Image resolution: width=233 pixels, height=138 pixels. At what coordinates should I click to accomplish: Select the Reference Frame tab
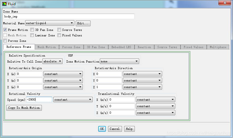(x=19, y=47)
